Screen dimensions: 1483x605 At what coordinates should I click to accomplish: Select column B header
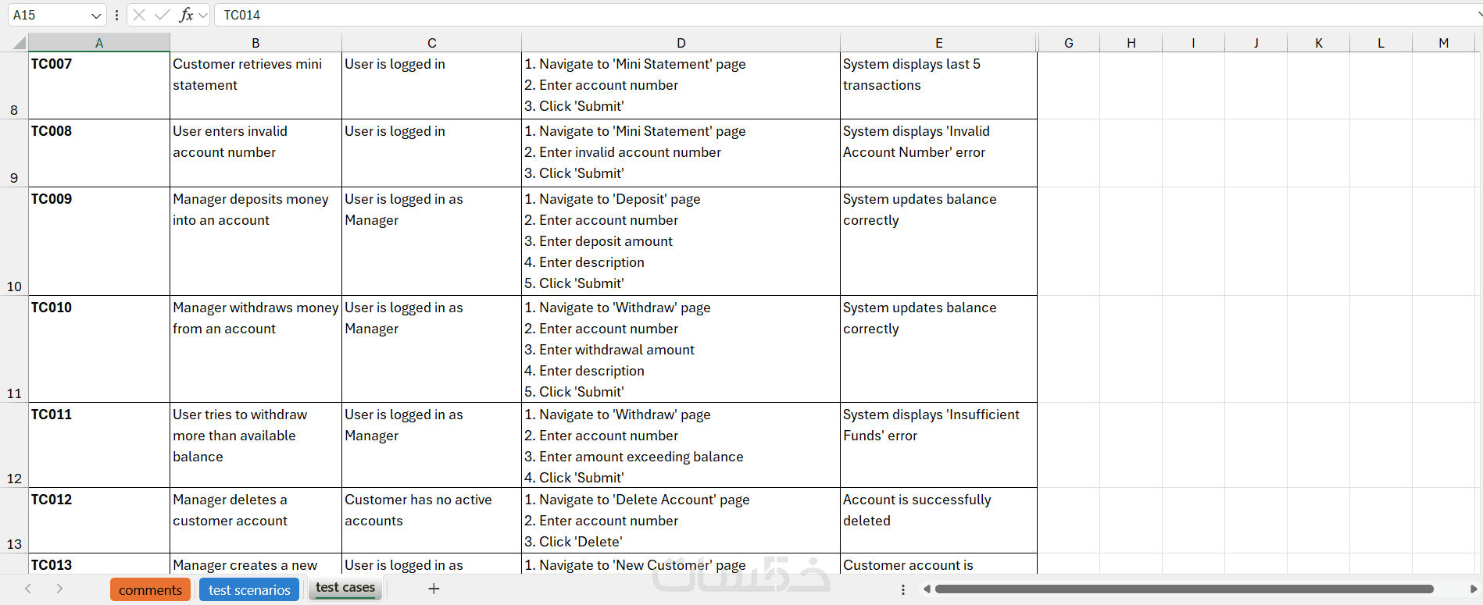pyautogui.click(x=256, y=43)
